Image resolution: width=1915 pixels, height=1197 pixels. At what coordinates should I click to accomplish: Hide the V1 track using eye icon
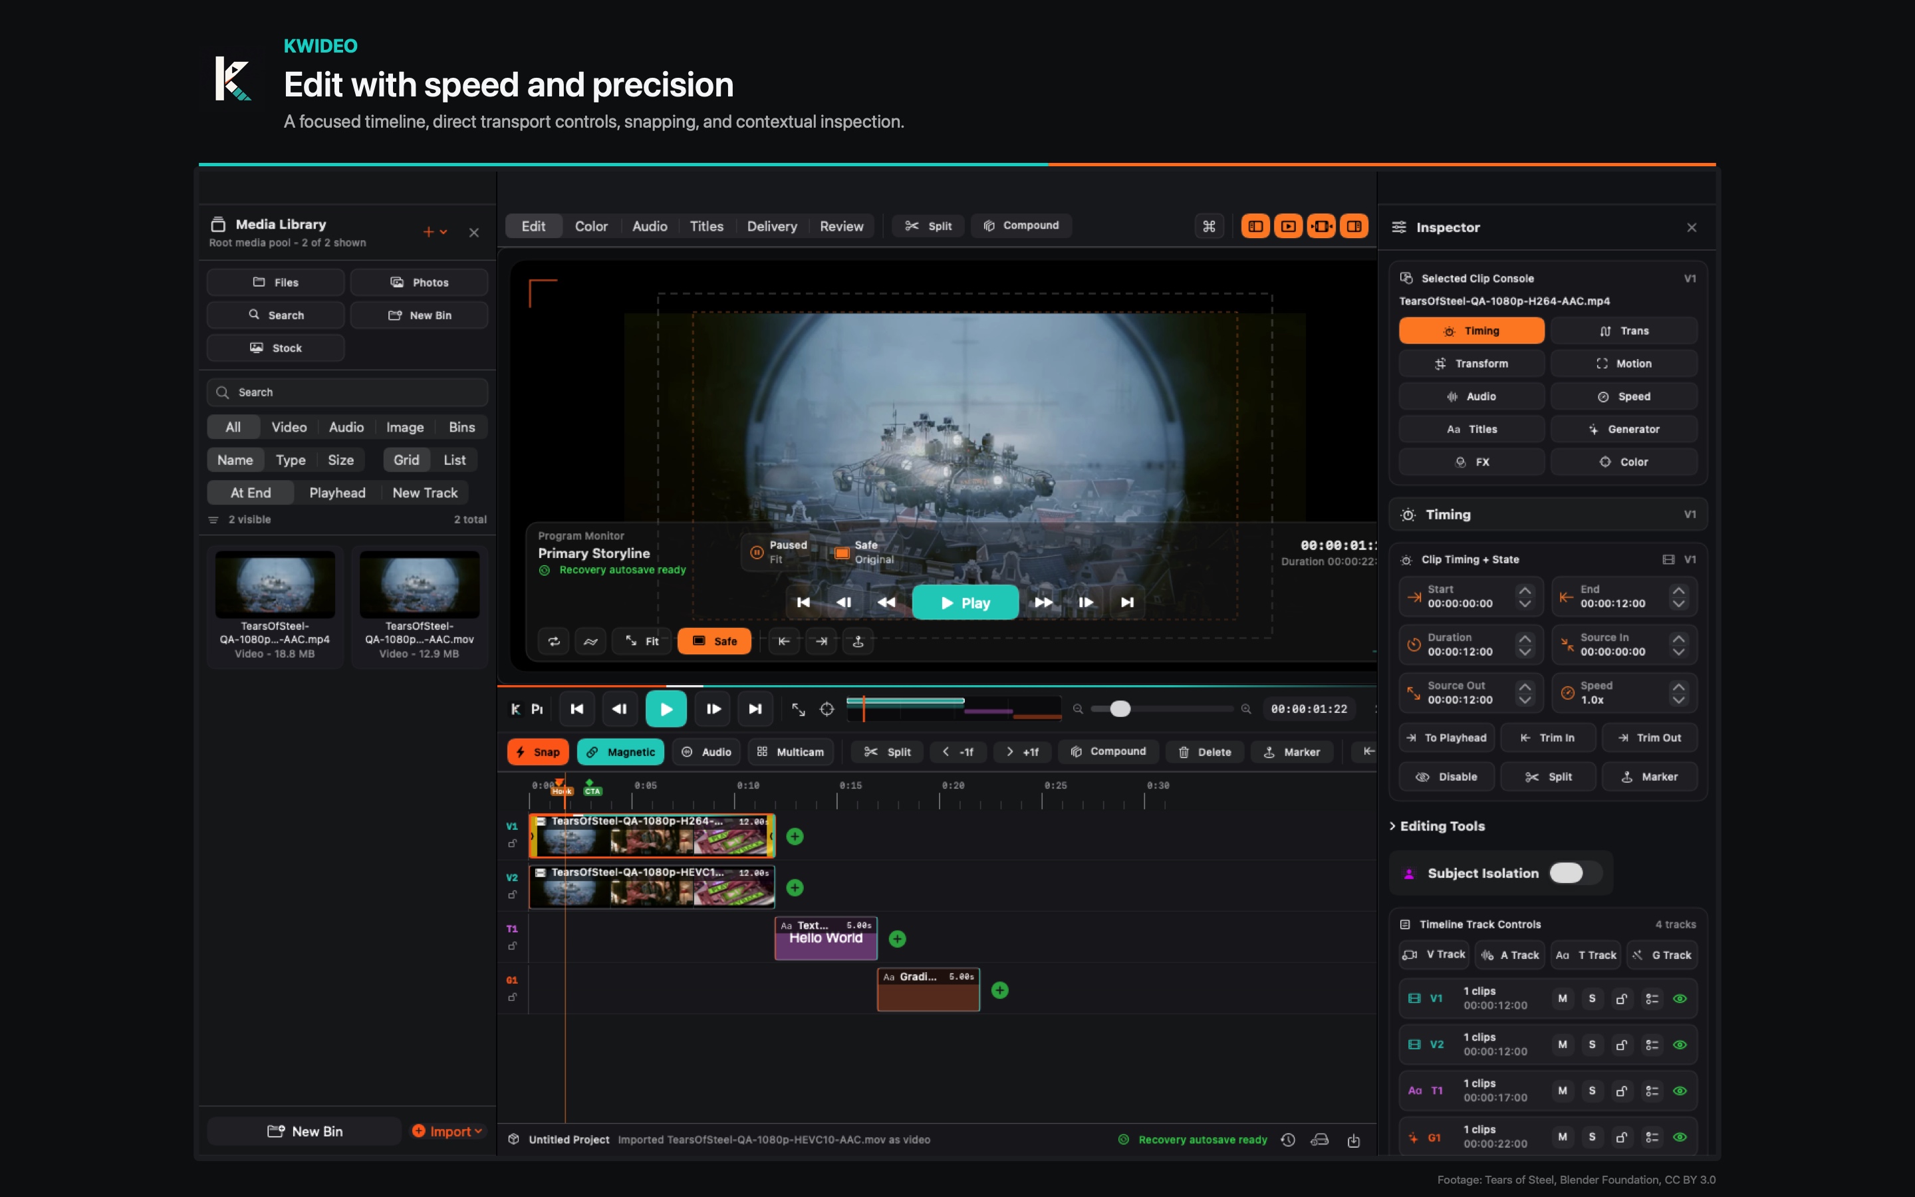[1680, 999]
